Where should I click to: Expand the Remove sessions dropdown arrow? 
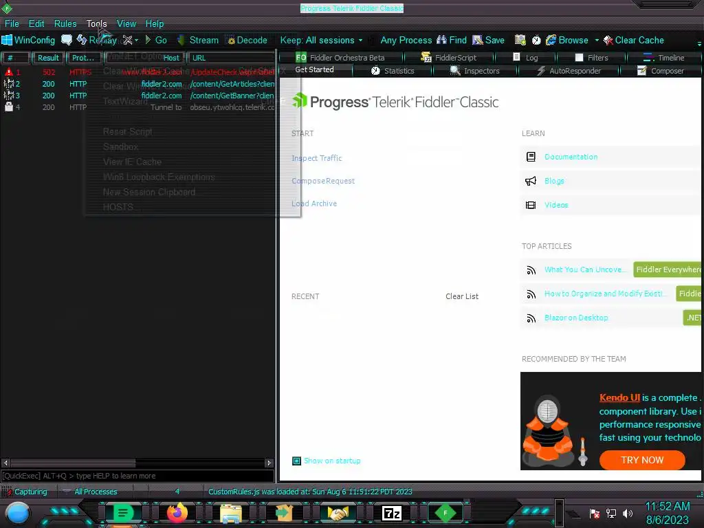pos(136,40)
